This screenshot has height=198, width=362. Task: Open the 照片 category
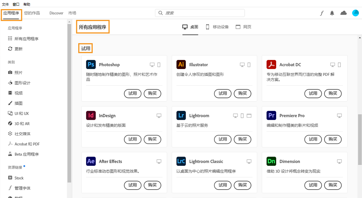coord(15,72)
